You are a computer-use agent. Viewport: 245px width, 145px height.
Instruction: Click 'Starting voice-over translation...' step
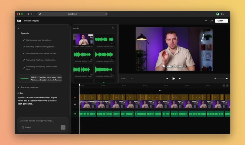click(x=39, y=40)
